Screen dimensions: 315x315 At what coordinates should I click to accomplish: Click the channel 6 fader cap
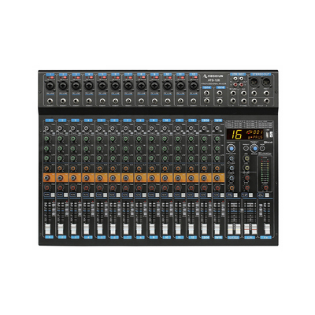113,229
